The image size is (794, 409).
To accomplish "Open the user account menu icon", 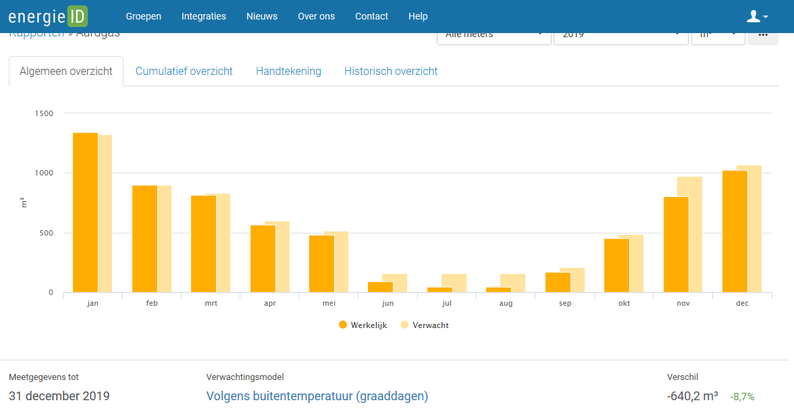I will (x=758, y=17).
